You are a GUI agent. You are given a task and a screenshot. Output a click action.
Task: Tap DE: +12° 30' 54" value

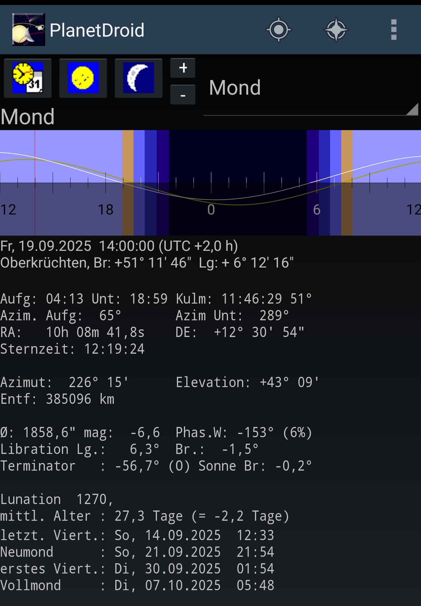coord(240,332)
